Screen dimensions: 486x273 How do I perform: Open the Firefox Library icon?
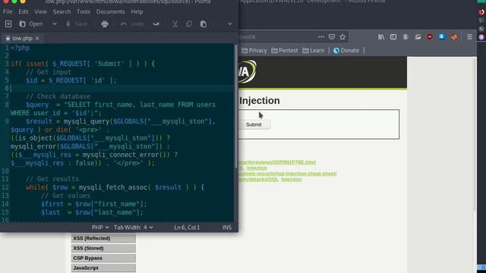[381, 37]
